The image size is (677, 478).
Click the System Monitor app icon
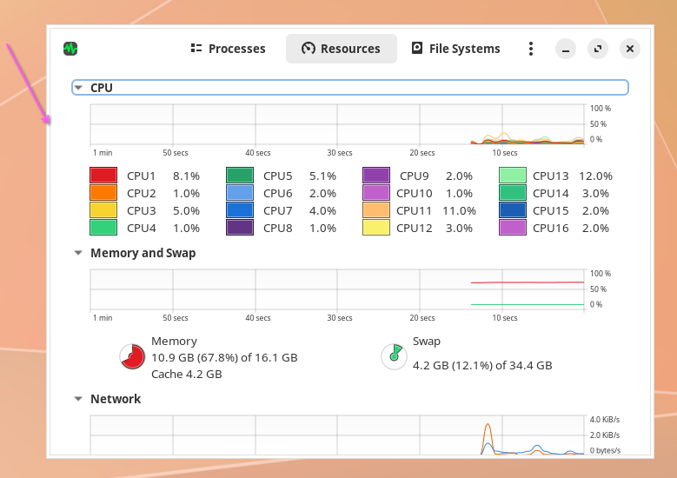pyautogui.click(x=70, y=49)
